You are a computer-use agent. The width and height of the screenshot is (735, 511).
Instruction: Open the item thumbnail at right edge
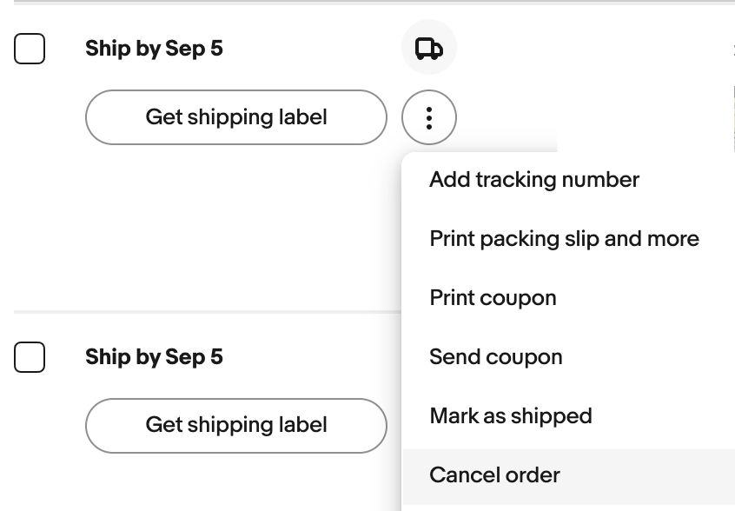[733, 118]
